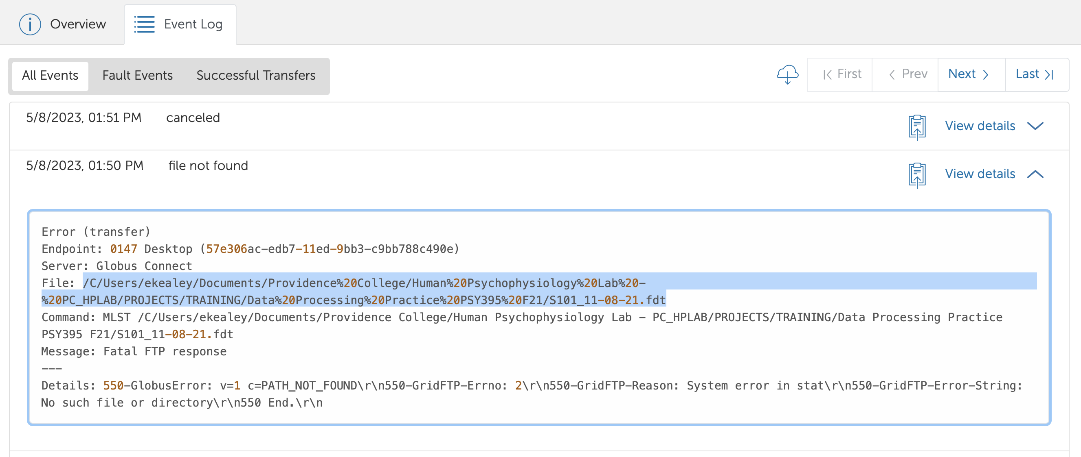View details of file not found event
The image size is (1081, 457).
coord(980,174)
